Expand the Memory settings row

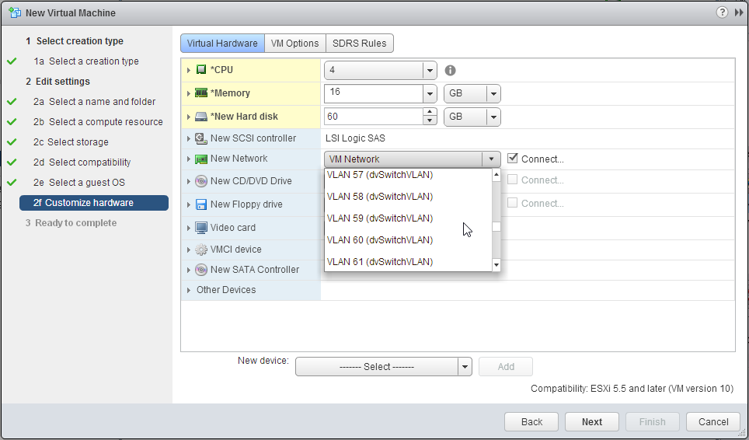tap(189, 93)
